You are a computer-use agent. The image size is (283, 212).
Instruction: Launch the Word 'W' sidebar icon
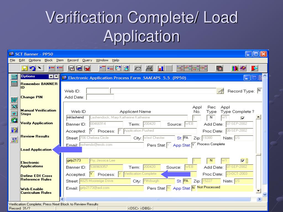[x=14, y=100]
